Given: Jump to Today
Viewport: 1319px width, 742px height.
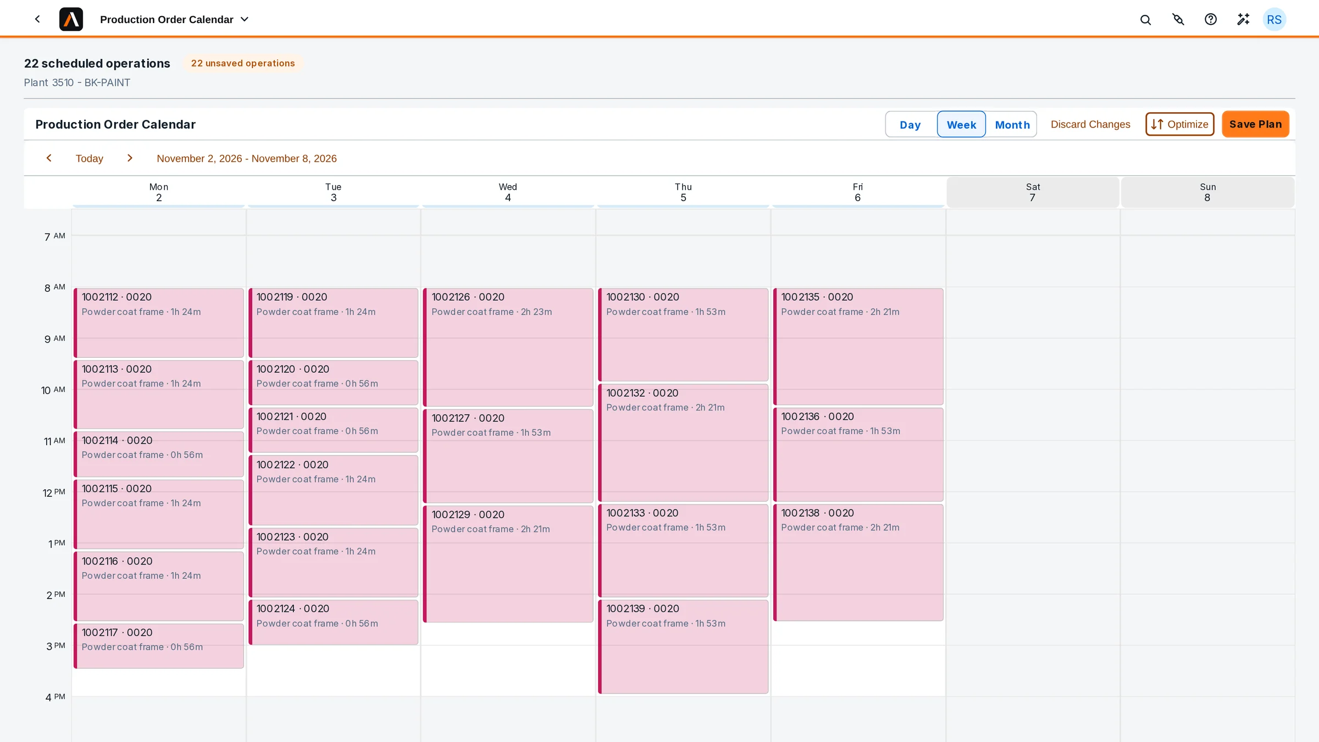Looking at the screenshot, I should click(90, 158).
